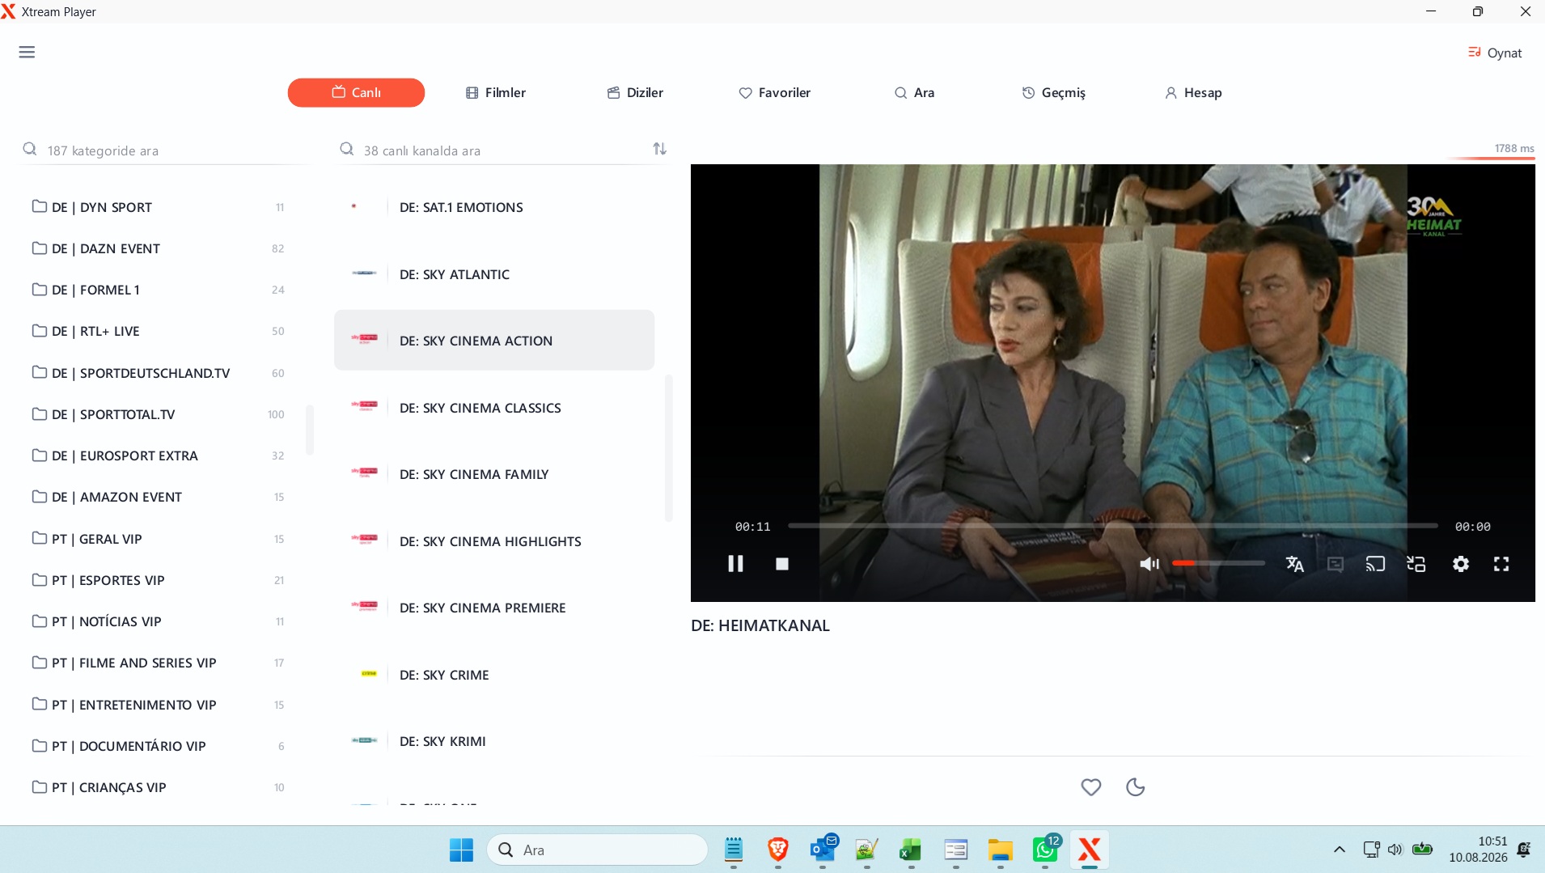This screenshot has height=873, width=1545.
Task: Open the Diziler tab
Action: click(635, 92)
